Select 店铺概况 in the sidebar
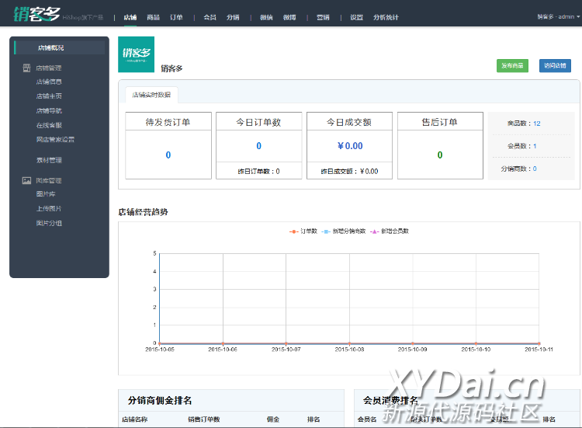The height and width of the screenshot is (428, 582). pyautogui.click(x=60, y=47)
